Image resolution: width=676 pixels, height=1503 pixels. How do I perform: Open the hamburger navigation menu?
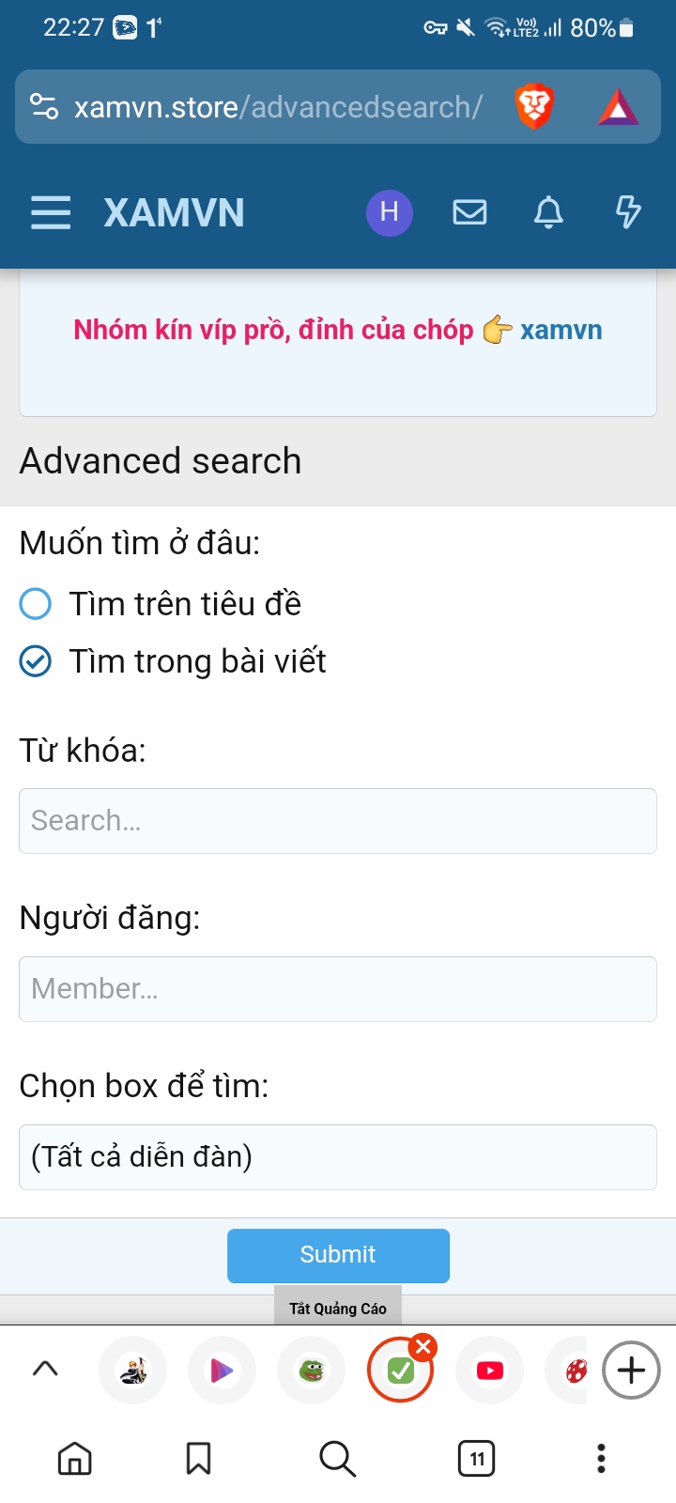[51, 213]
